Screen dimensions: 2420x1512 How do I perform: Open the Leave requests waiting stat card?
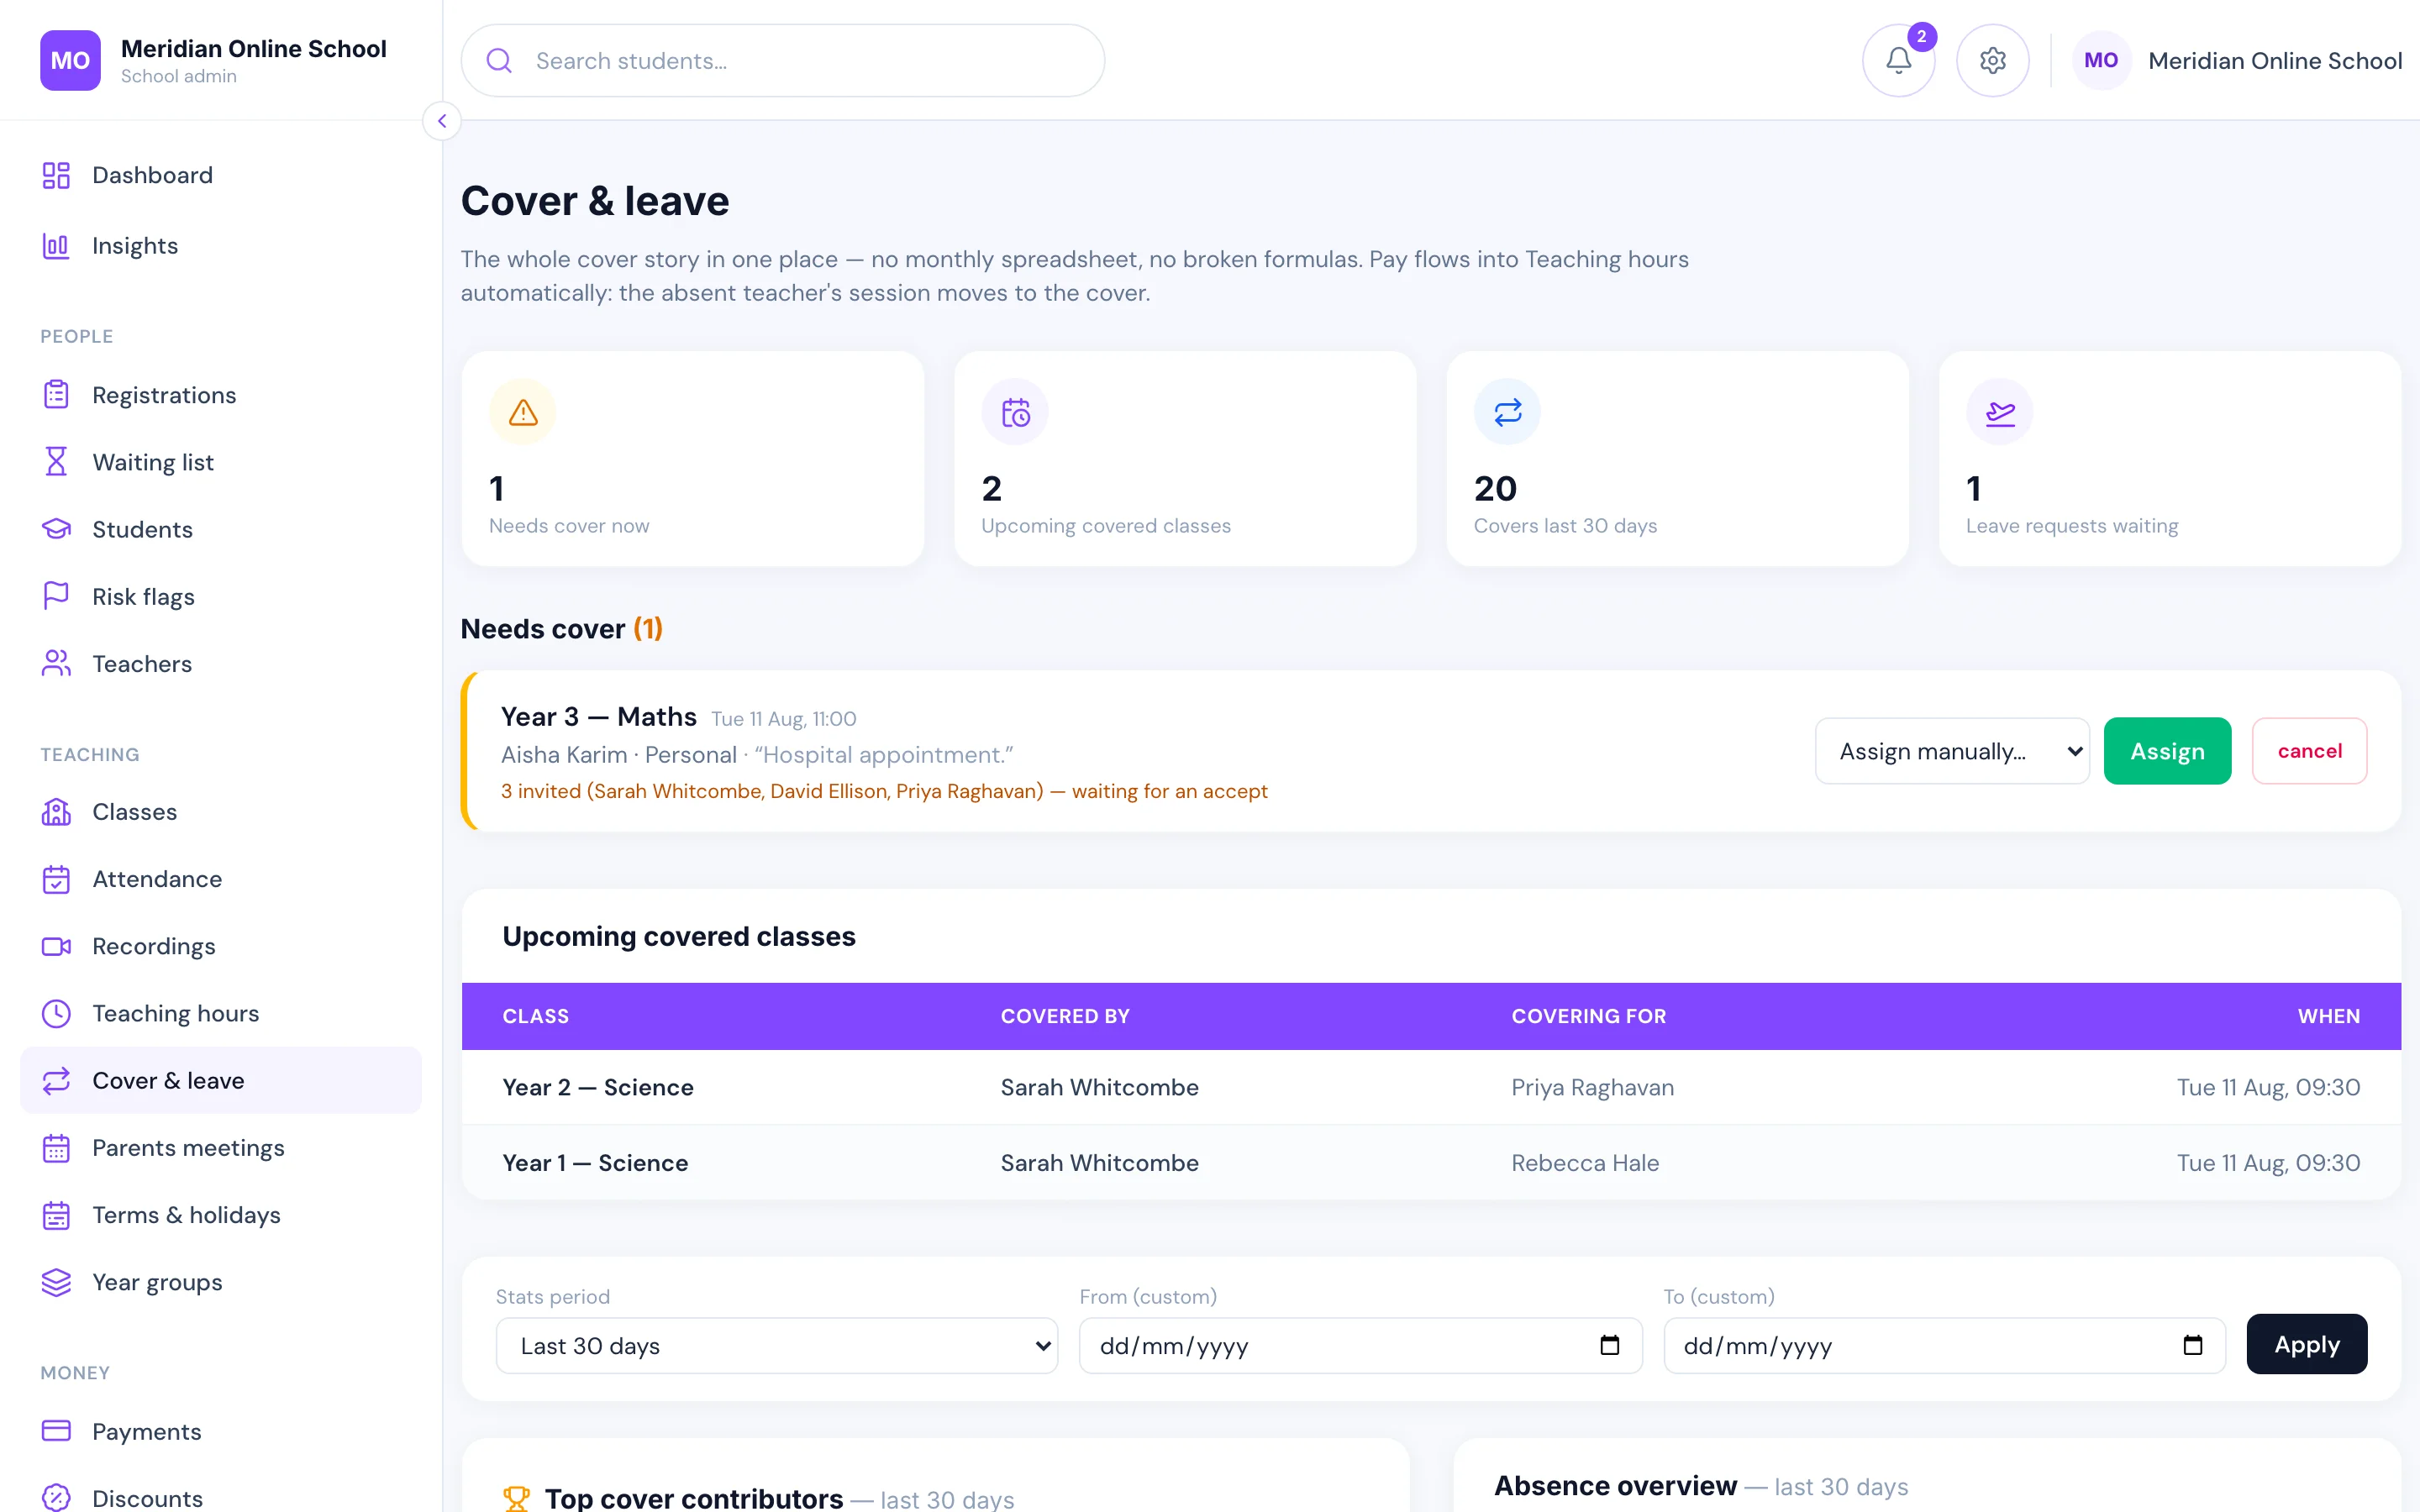tap(2170, 459)
